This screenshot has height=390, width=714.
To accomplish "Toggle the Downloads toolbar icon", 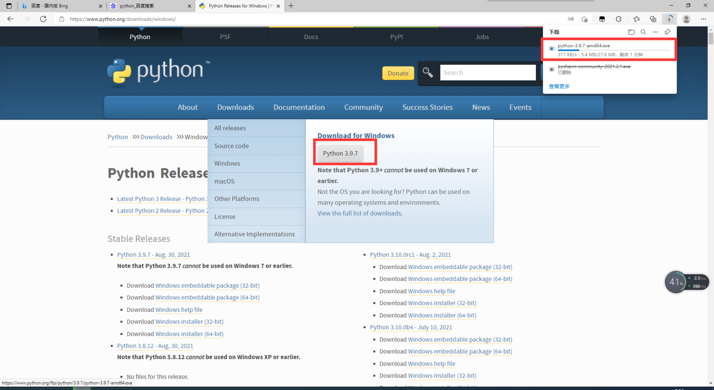I will [x=669, y=19].
